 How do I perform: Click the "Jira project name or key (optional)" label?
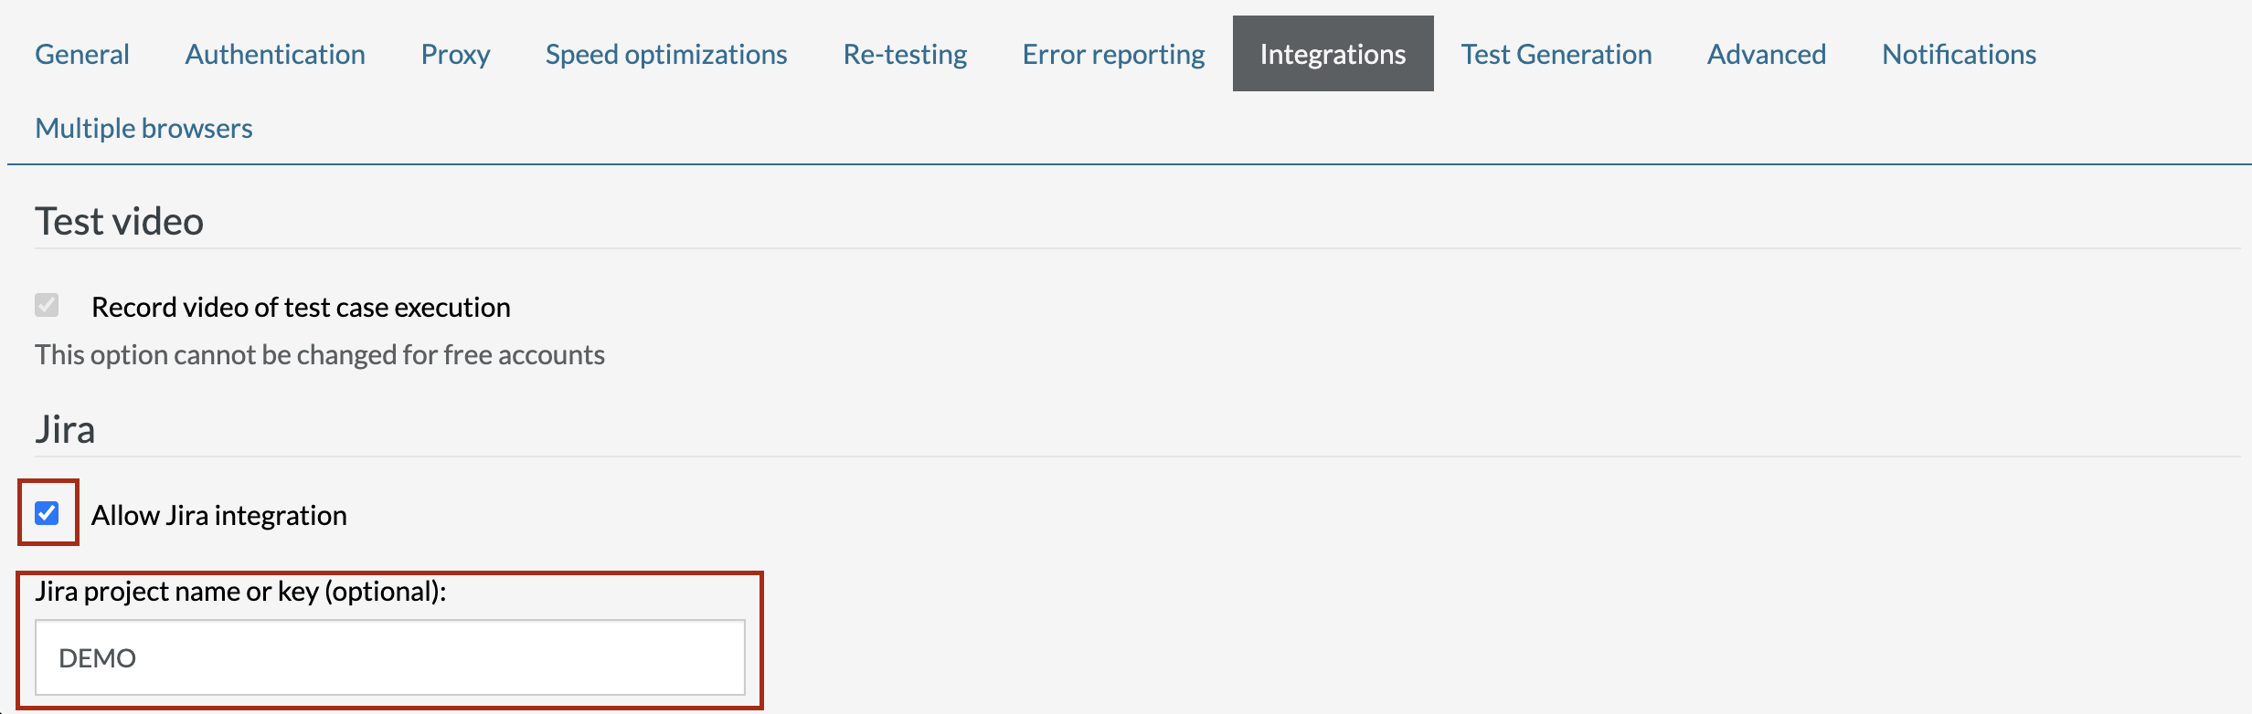click(240, 591)
